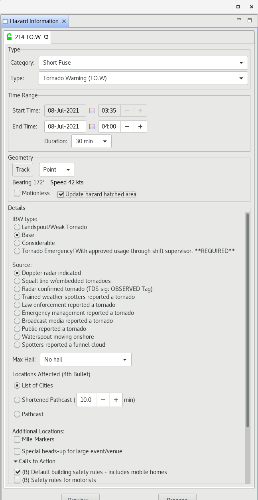Increase Shortened Pathcast minutes
258x500 pixels.
(x=116, y=400)
